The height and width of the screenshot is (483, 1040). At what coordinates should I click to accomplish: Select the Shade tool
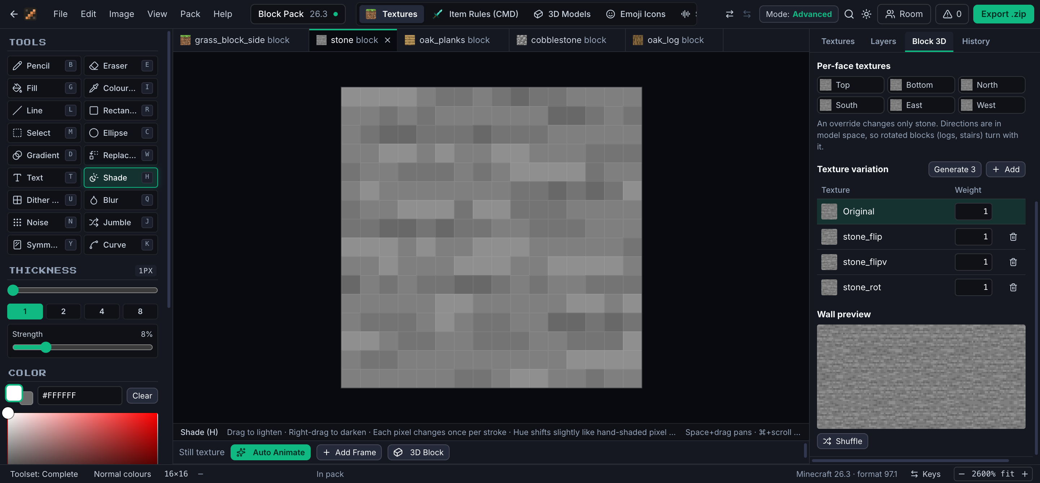pos(121,178)
